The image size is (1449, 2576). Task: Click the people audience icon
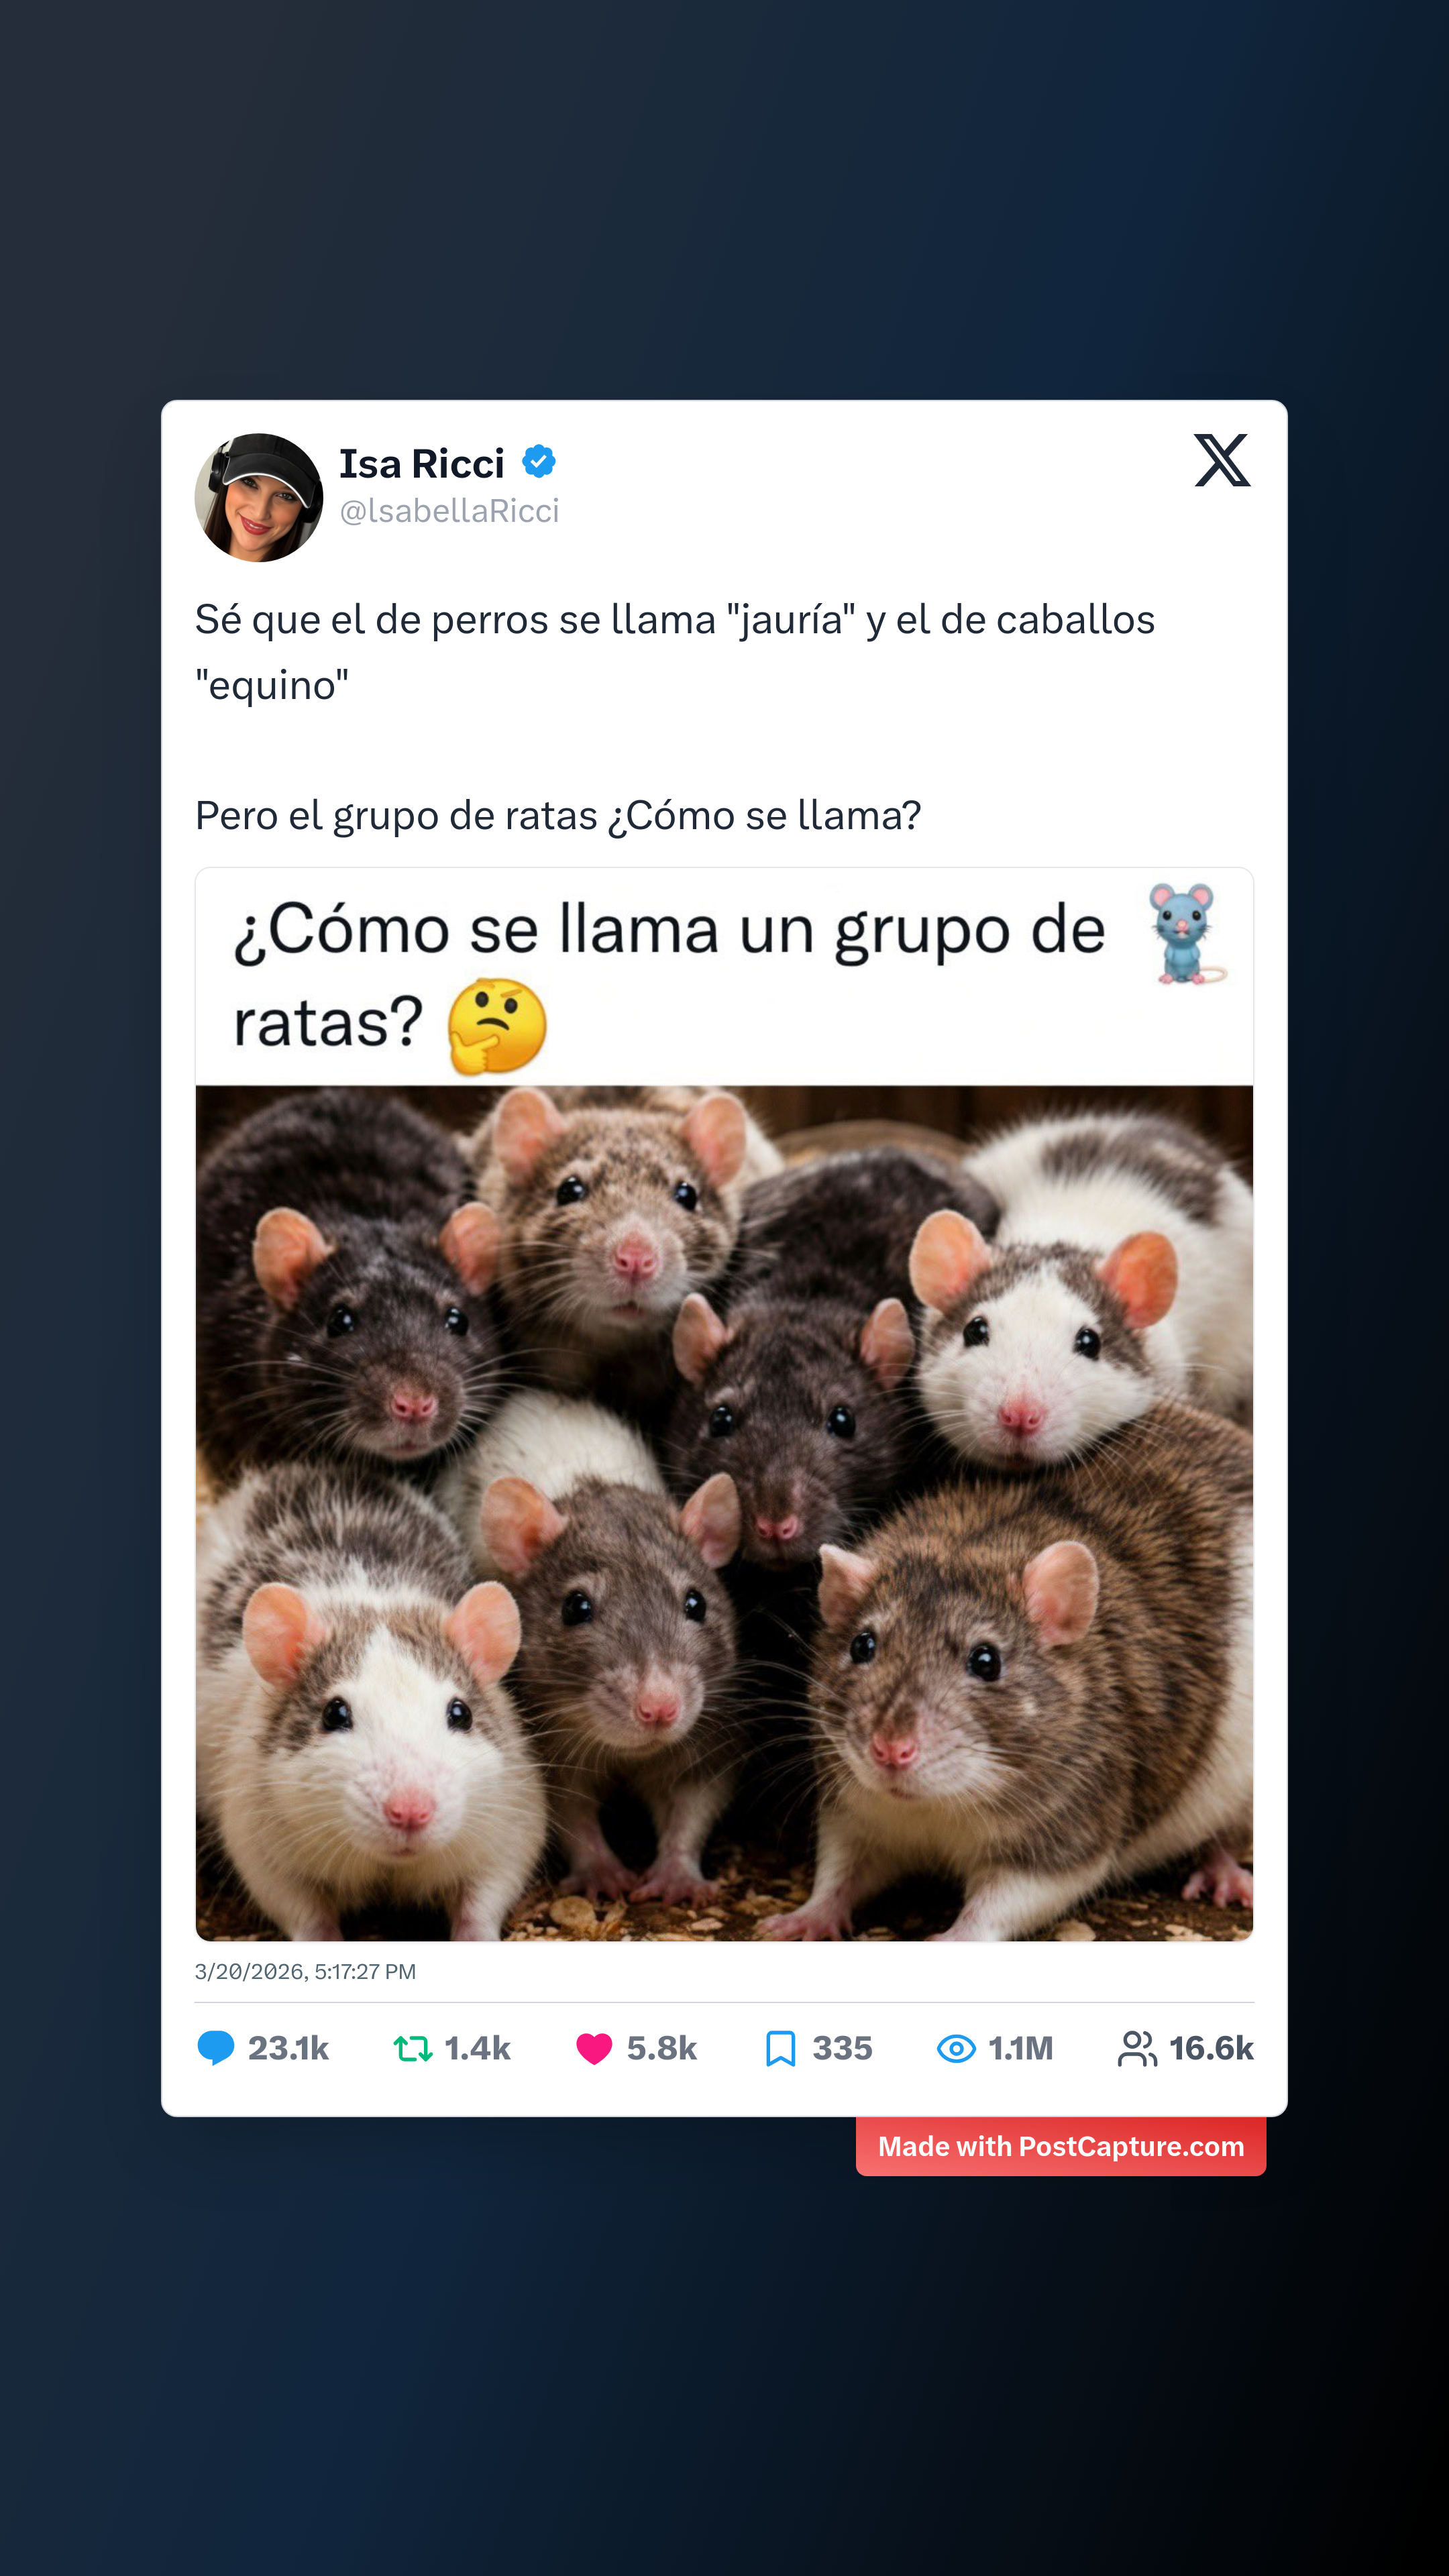(x=1137, y=2049)
